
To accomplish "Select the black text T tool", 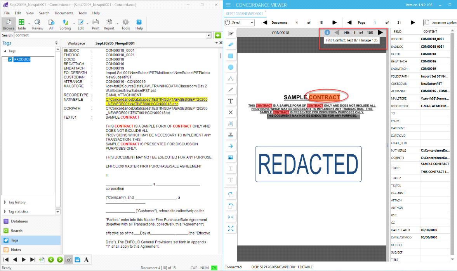I will tap(231, 101).
